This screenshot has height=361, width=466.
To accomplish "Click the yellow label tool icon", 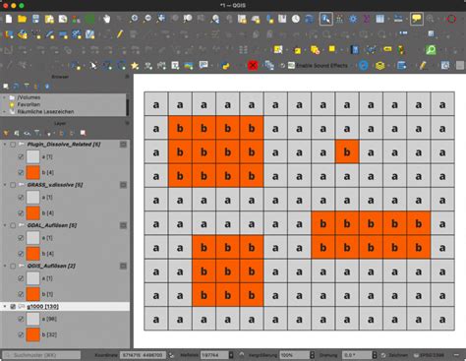I will (387, 49).
